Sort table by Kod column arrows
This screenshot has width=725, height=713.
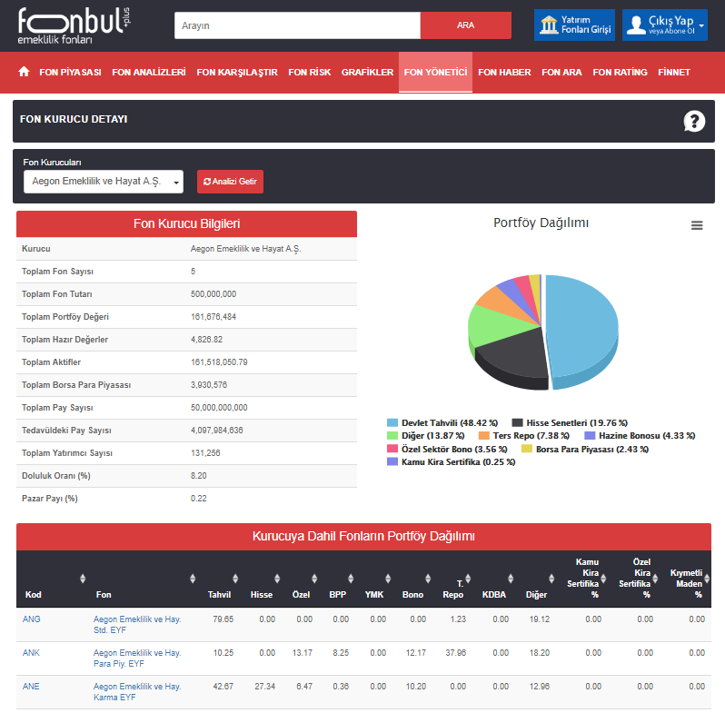coord(83,579)
